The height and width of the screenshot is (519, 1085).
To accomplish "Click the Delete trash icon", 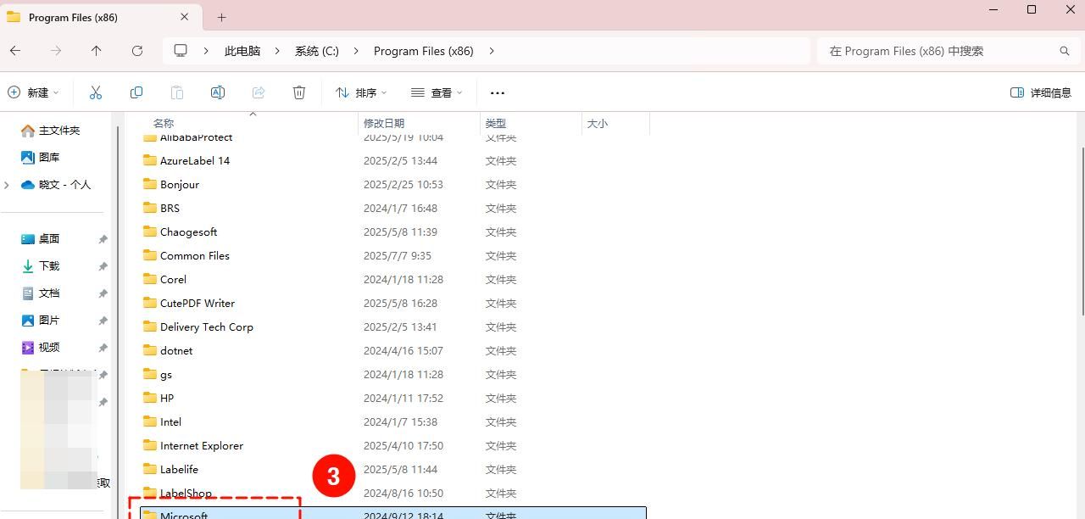I will click(299, 92).
